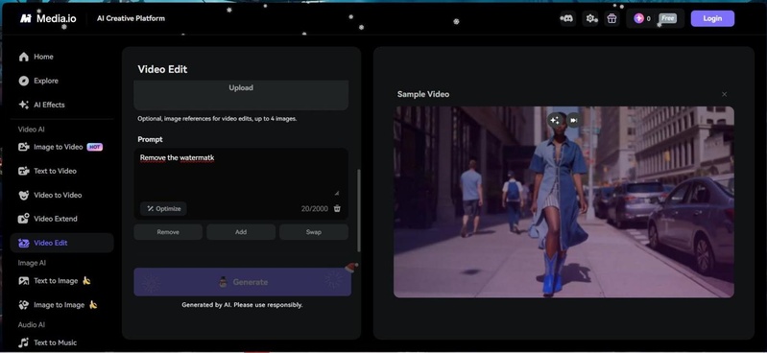Screen dimensions: 767x353
Task: Click the HOT badge next to Image to Video
Action: point(95,147)
